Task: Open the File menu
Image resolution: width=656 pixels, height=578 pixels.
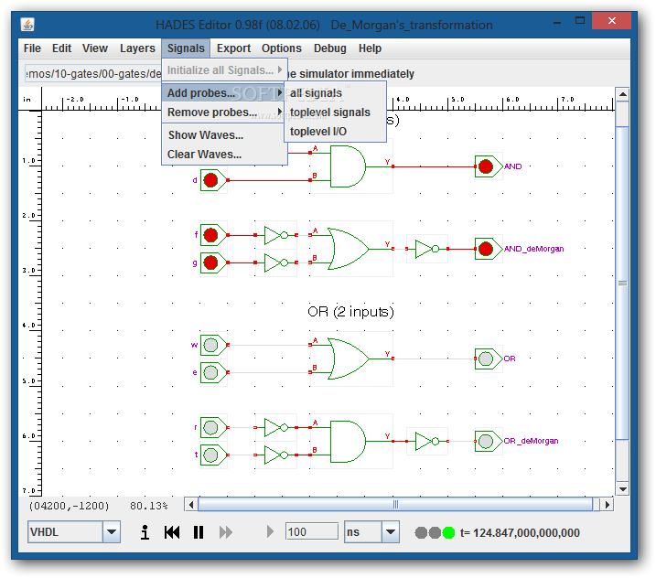Action: [x=32, y=48]
